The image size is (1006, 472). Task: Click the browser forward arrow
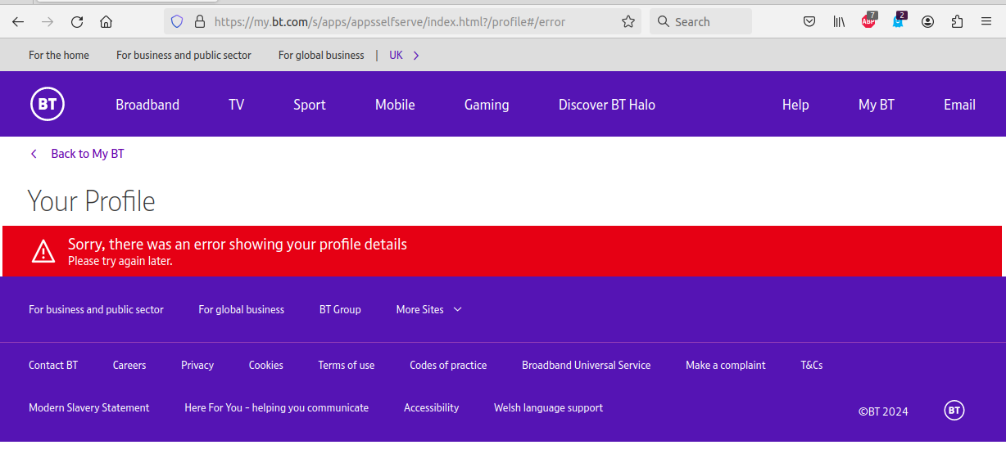pos(48,22)
